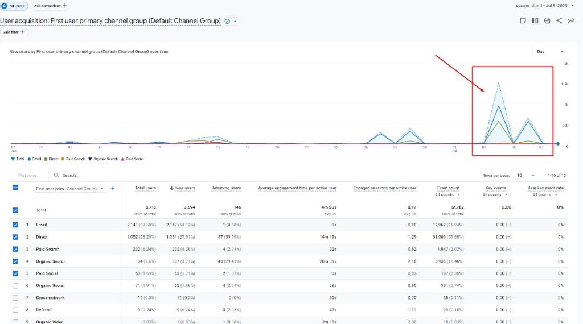The height and width of the screenshot is (324, 583).
Task: Open the annotations note icon
Action: (x=523, y=21)
